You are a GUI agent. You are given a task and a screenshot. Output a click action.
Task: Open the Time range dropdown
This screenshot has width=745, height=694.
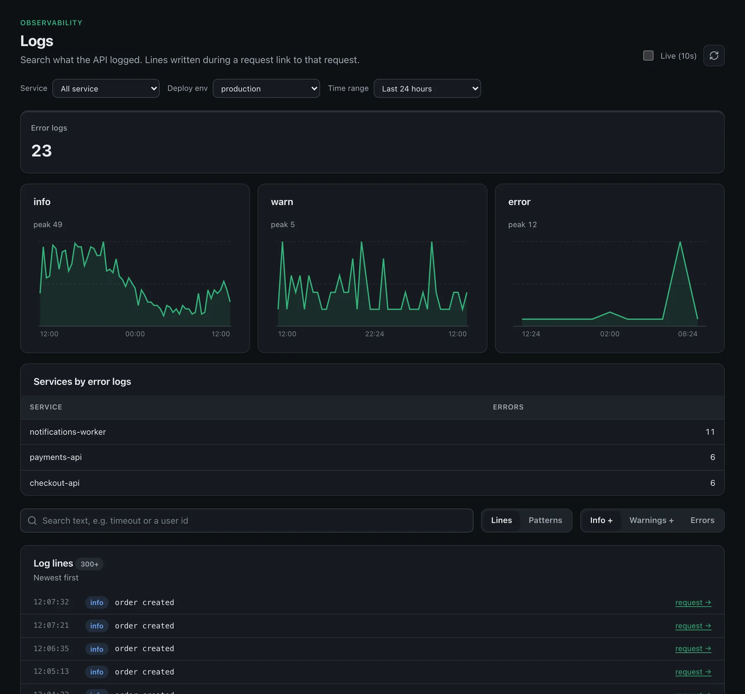[427, 89]
